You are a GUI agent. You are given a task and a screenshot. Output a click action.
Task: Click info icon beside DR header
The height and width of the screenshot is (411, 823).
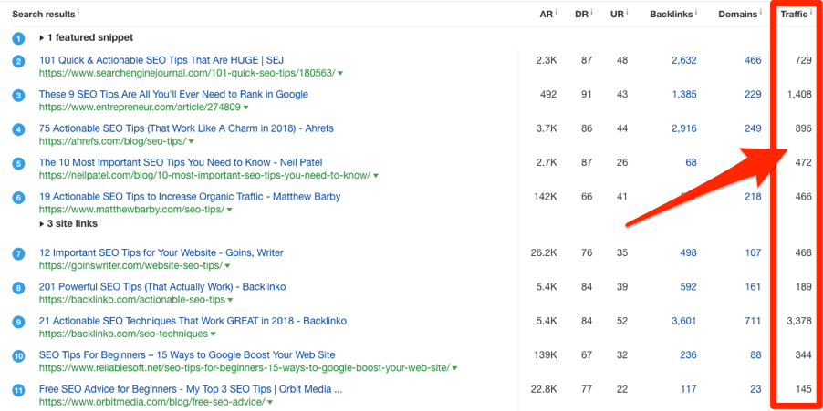[x=591, y=13]
